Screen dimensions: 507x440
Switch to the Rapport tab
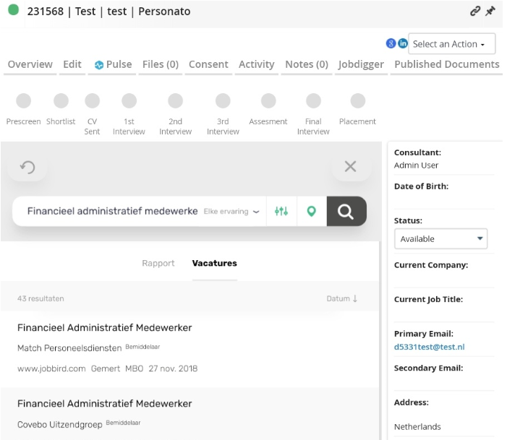tap(158, 263)
